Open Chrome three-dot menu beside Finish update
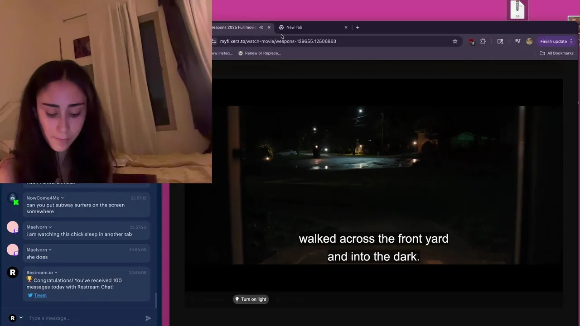Viewport: 580px width, 326px height. tap(571, 41)
